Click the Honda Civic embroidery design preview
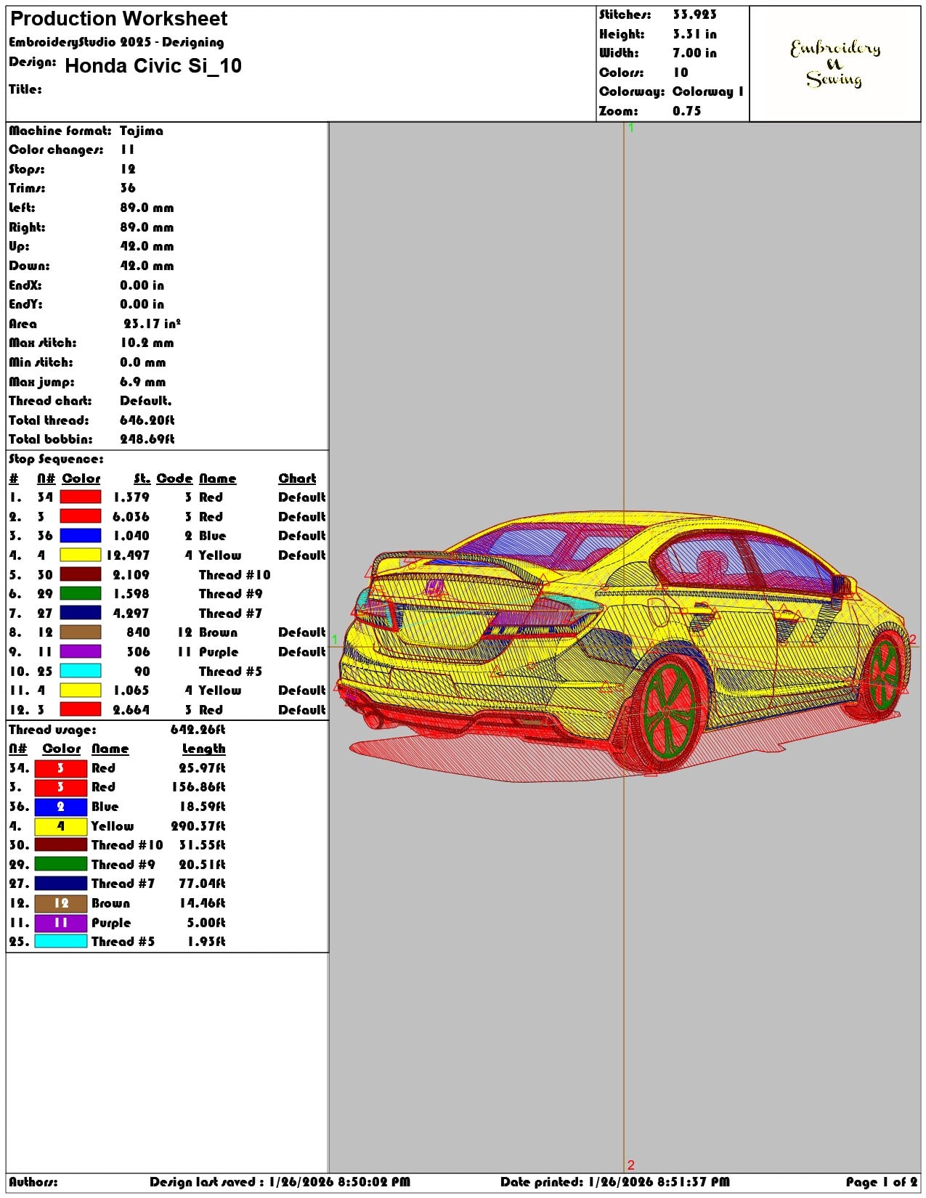The width and height of the screenshot is (926, 1198). pyautogui.click(x=625, y=645)
